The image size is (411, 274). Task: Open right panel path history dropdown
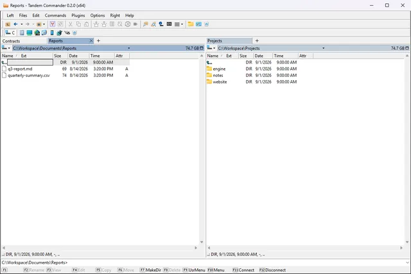(x=323, y=48)
